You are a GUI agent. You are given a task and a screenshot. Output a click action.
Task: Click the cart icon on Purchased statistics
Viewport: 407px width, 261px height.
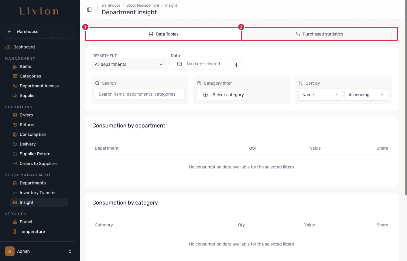click(298, 34)
